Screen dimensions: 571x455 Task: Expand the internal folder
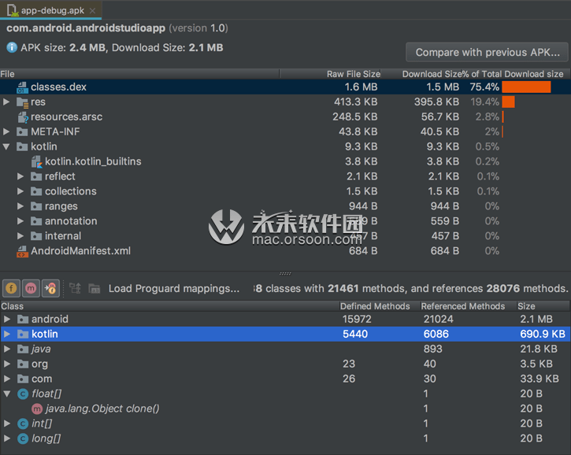[x=20, y=236]
